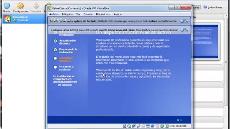
Task: Open the Dispositivos menu
Action: click(x=103, y=14)
